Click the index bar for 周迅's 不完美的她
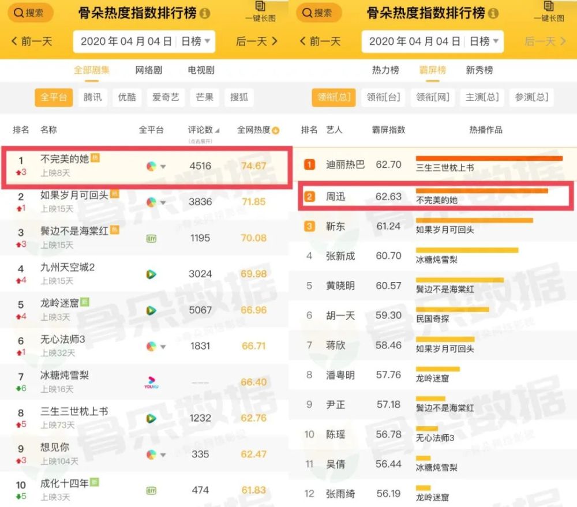Image resolution: width=577 pixels, height=507 pixels. pyautogui.click(x=482, y=190)
